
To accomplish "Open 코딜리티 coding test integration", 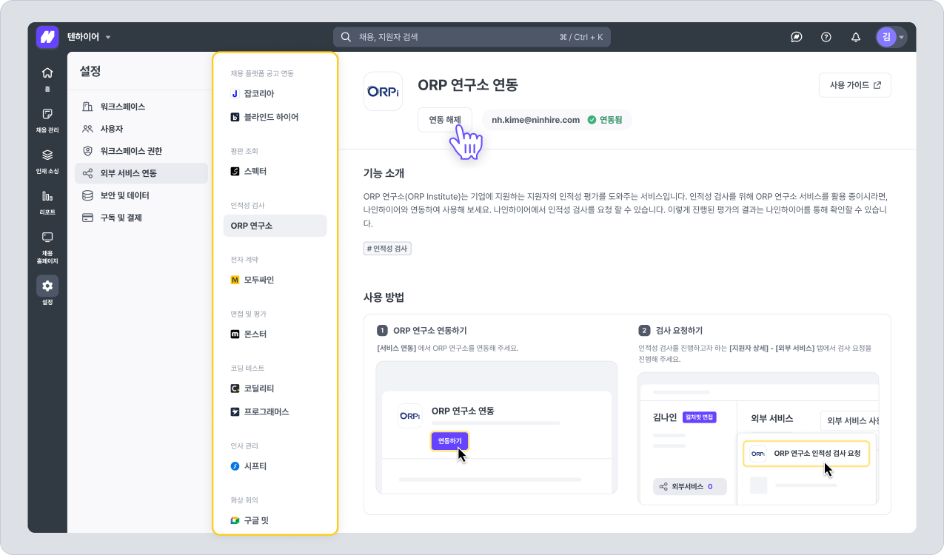I will coord(275,388).
